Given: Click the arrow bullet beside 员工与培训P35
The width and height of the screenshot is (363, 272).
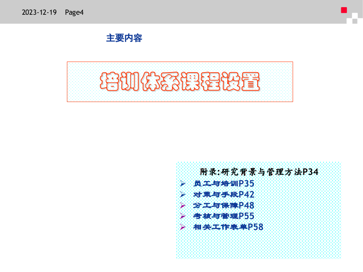Looking at the screenshot, I should click(183, 184).
